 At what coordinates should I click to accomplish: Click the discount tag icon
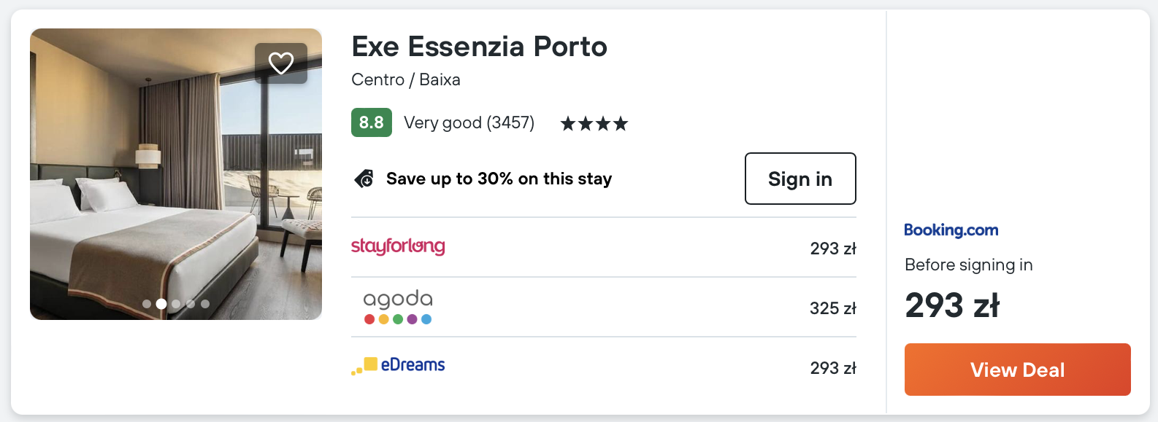[x=364, y=179]
